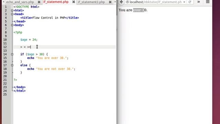The width and height of the screenshot is (220, 124).
Task: Collapse the html tag fold
Action: click(x=12, y=11)
